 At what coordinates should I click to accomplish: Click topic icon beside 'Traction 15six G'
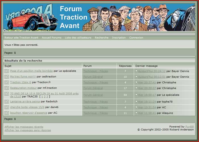click(7, 83)
